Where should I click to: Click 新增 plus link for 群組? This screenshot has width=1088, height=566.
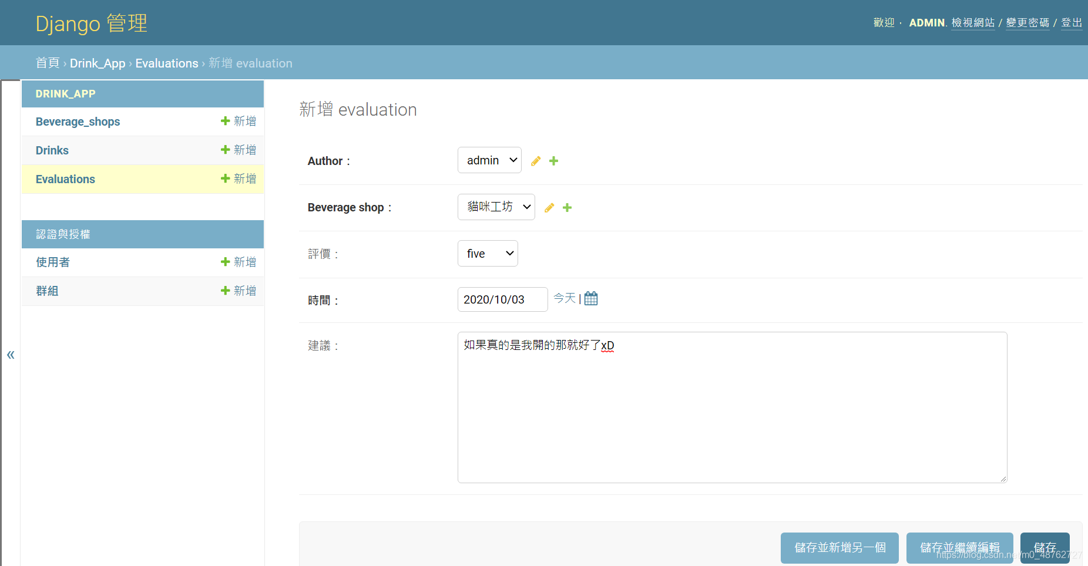click(239, 291)
